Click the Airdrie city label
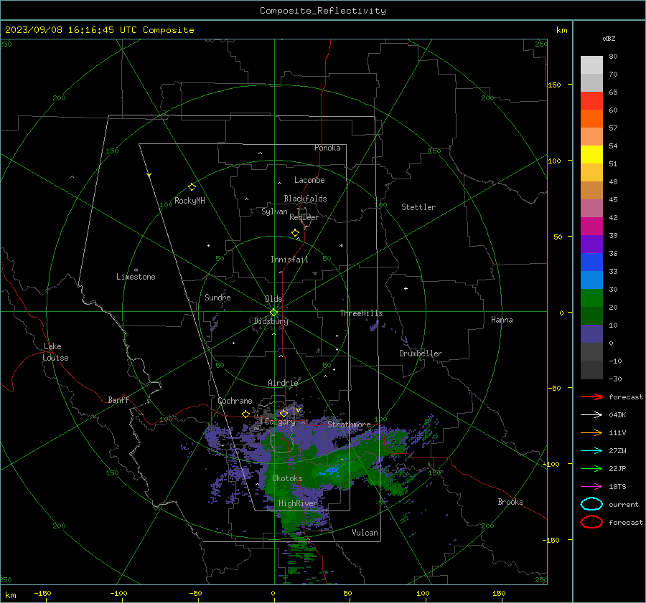646x603 pixels. (283, 383)
